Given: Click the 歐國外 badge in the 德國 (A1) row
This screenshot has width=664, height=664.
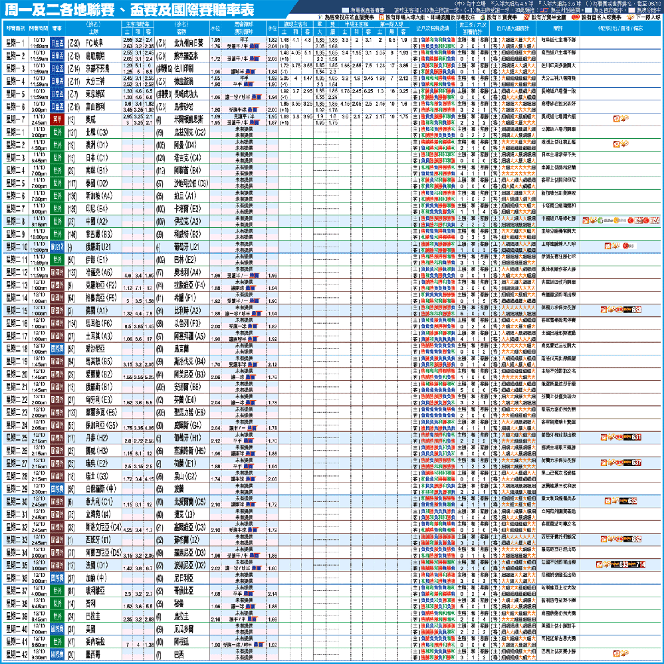Looking at the screenshot, I should pyautogui.click(x=57, y=311).
